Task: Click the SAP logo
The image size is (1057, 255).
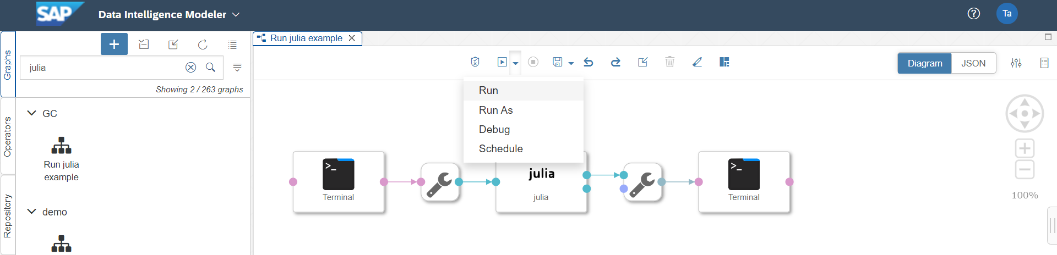Action: point(59,14)
